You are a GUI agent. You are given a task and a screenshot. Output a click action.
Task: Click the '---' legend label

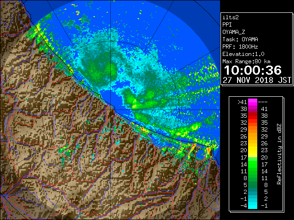pos(263,102)
